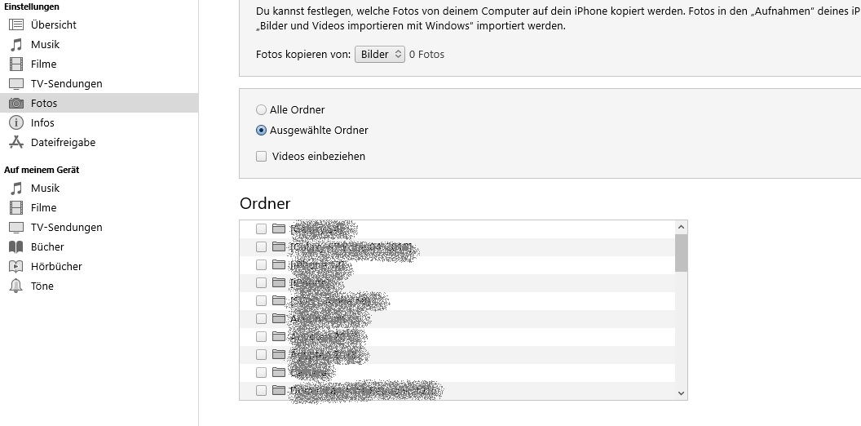
Task: Open Filme under Auf meinem Gerät
Action: (44, 207)
